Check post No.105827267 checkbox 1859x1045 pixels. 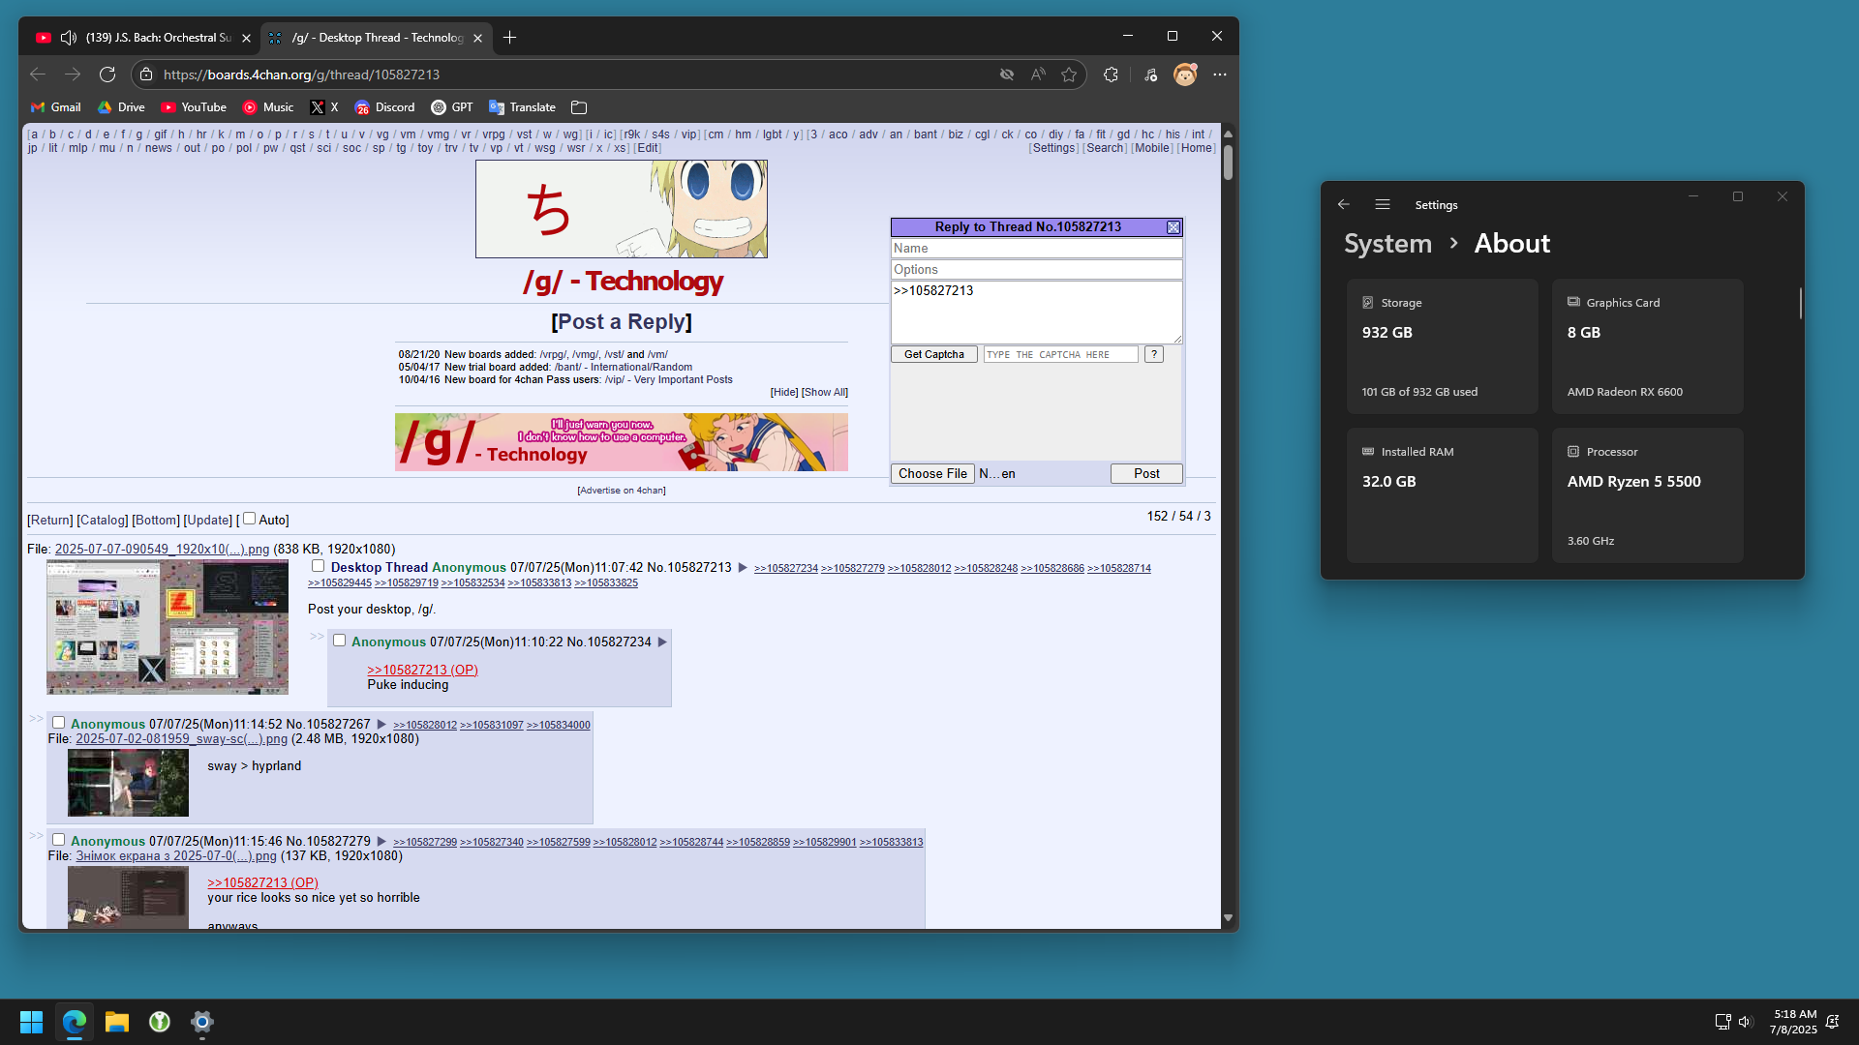point(58,723)
